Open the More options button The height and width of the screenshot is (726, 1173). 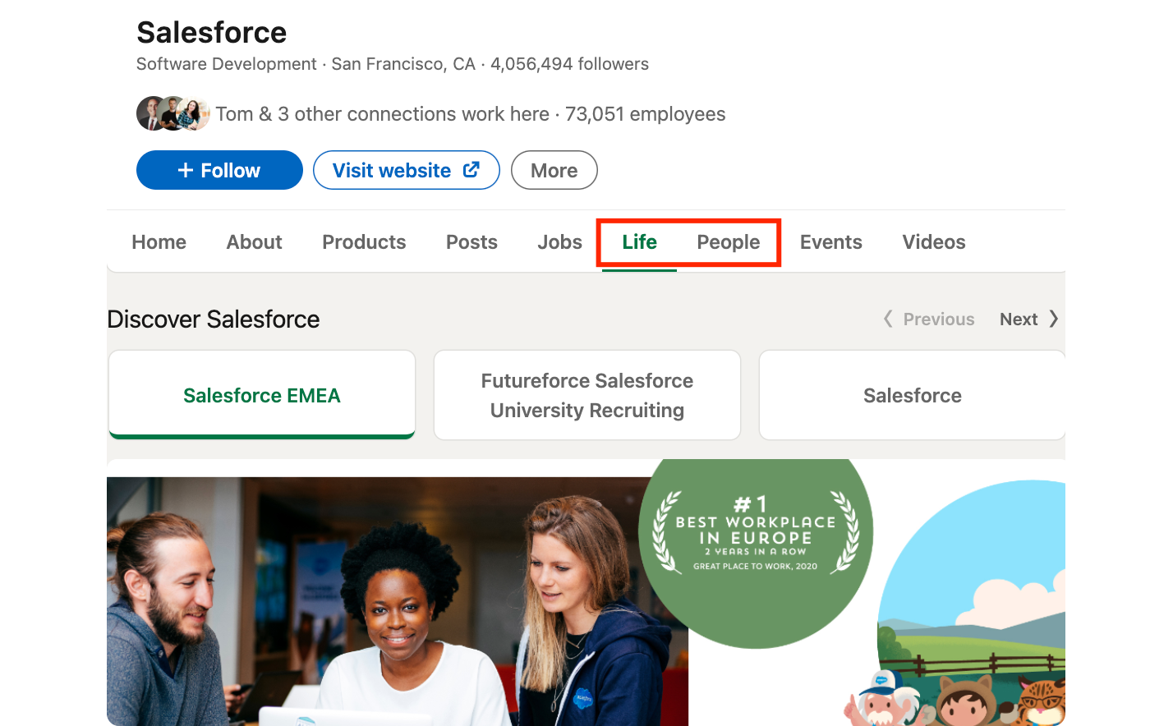(x=554, y=170)
